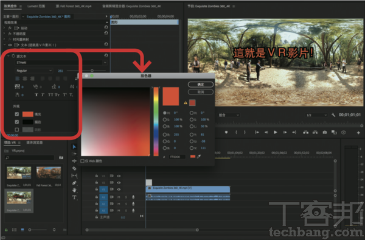Select the Track Select Forward tool
Screen dimensions: 365x240
(x=74, y=154)
